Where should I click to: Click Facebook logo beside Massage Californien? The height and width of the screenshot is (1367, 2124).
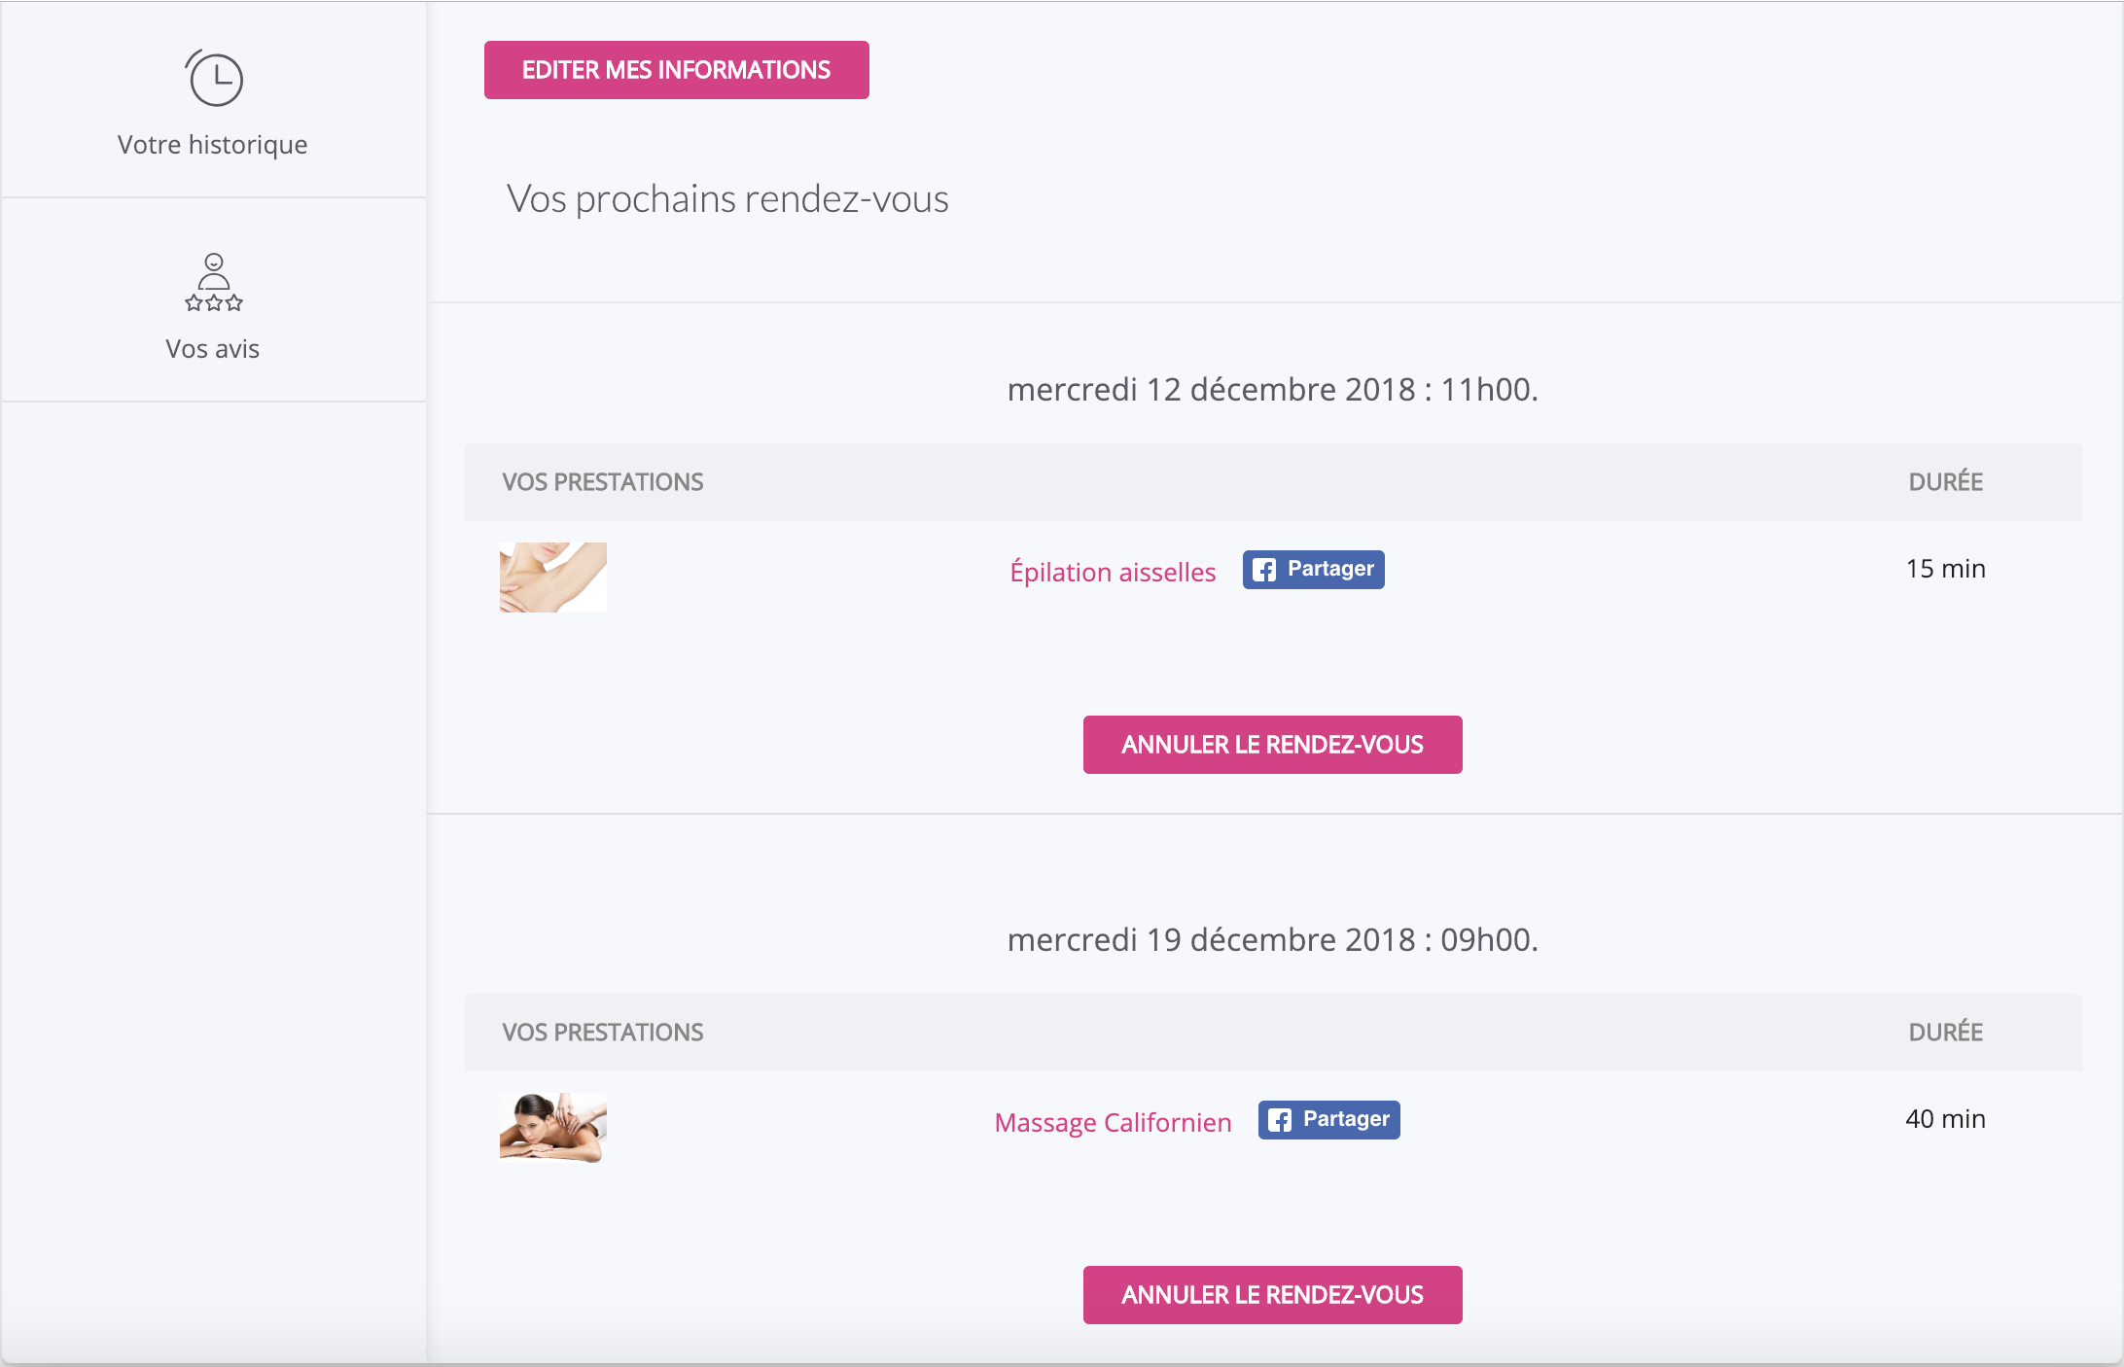tap(1280, 1120)
